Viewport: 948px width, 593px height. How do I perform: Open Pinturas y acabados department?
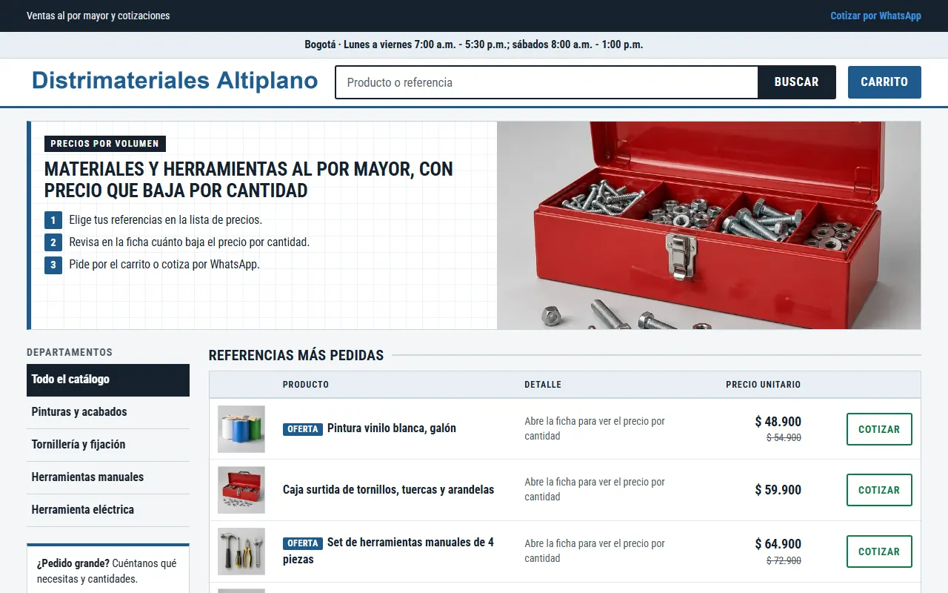pyautogui.click(x=108, y=412)
